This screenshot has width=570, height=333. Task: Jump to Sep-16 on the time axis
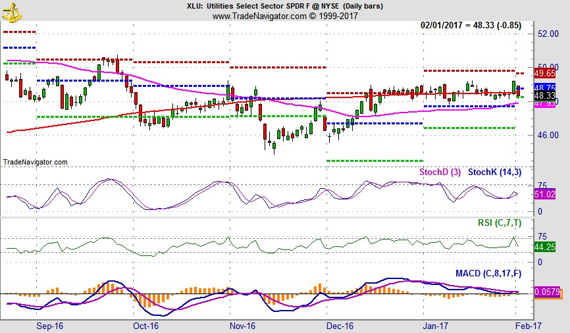click(49, 325)
